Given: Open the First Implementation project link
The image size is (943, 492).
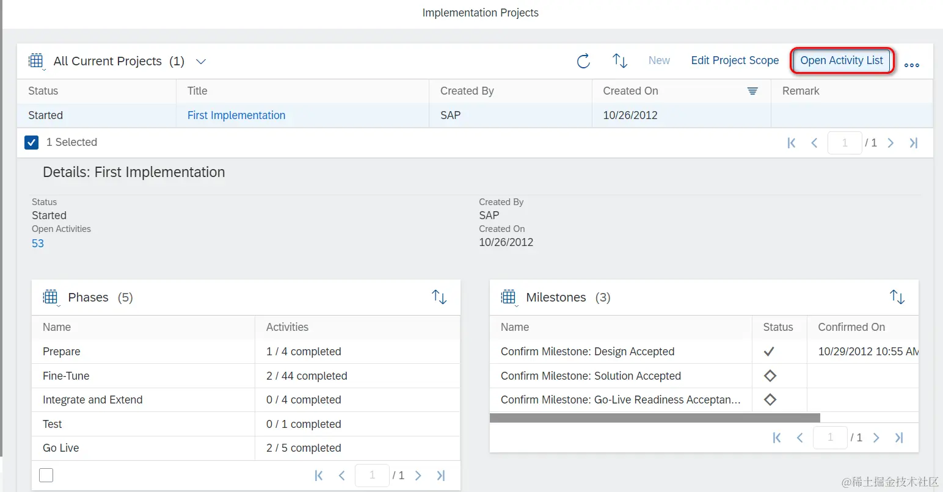Looking at the screenshot, I should [x=236, y=115].
